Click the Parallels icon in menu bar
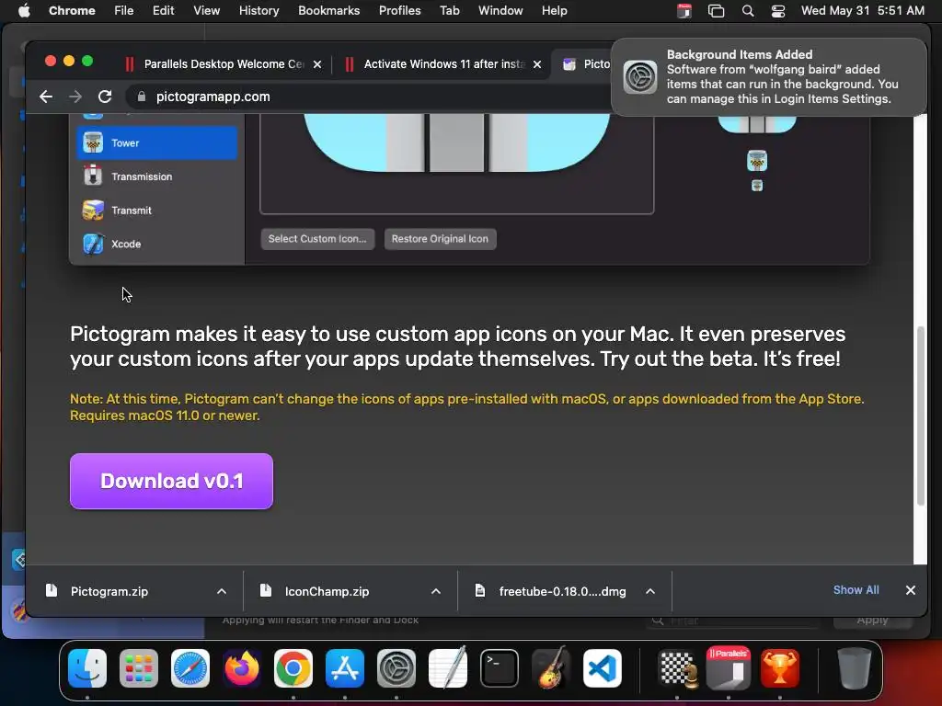The image size is (942, 706). (684, 11)
